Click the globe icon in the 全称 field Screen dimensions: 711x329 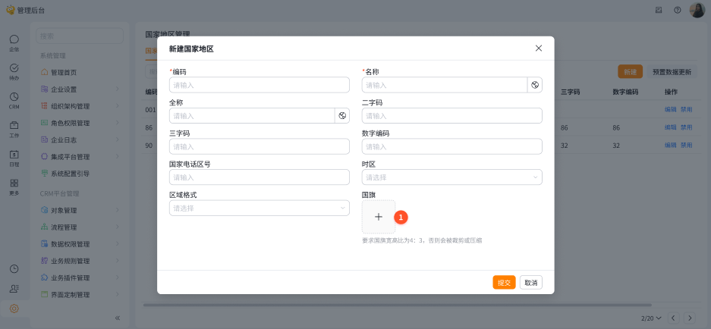(x=342, y=116)
